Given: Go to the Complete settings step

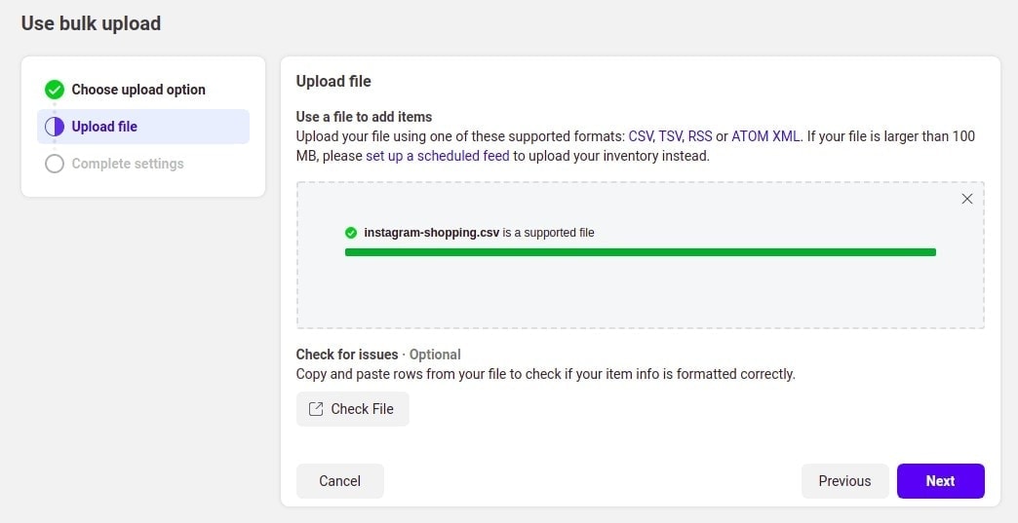Looking at the screenshot, I should tap(127, 164).
